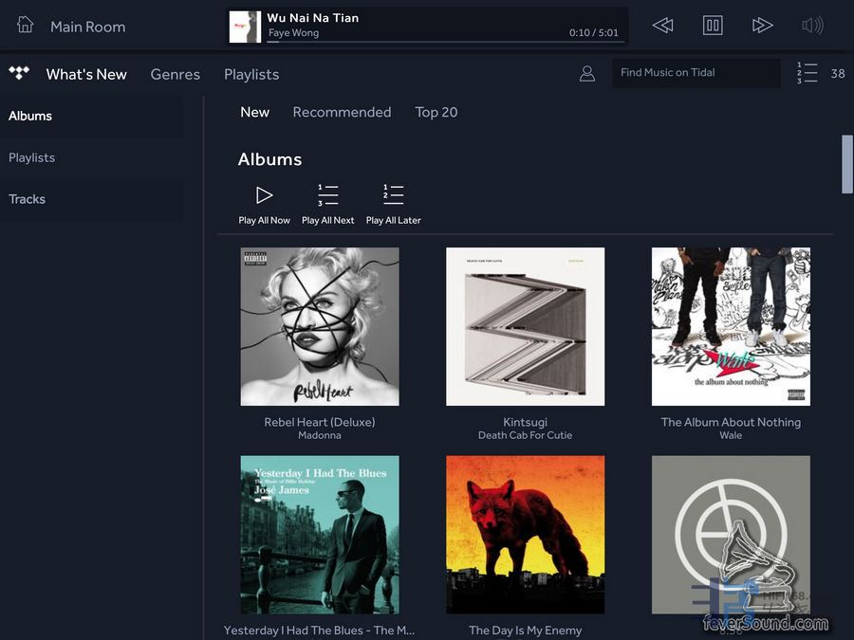Show the Top 20 list
Viewport: 854px width, 640px height.
[436, 112]
